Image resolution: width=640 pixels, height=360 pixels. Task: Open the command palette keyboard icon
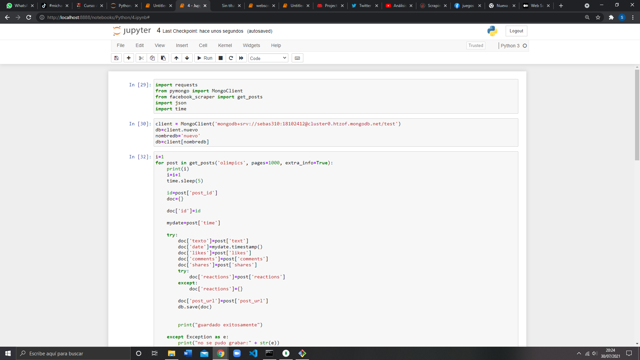(297, 58)
